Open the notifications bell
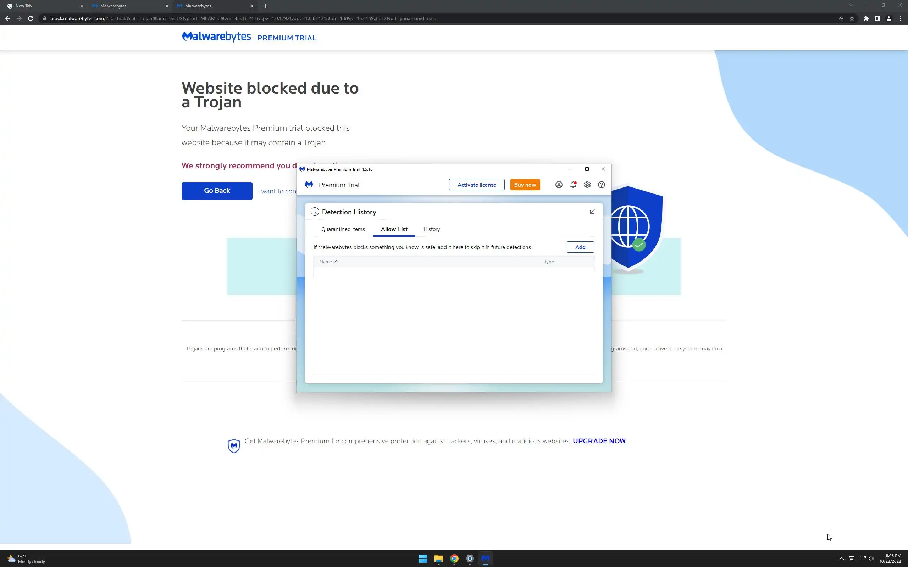908x567 pixels. 573,185
